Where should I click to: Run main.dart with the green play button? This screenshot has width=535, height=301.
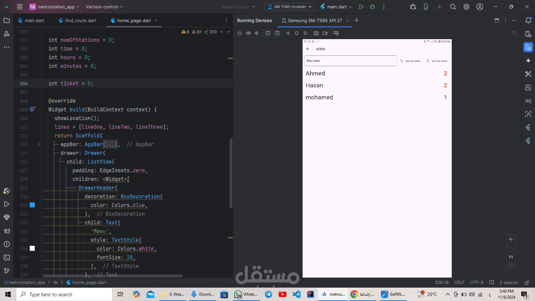(361, 7)
